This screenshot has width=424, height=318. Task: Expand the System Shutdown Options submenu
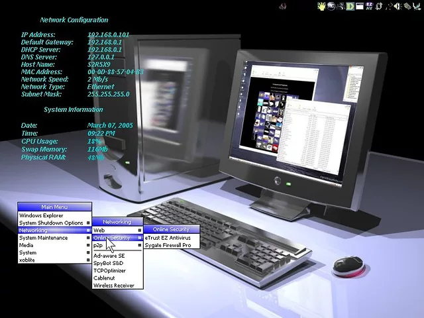(x=51, y=223)
